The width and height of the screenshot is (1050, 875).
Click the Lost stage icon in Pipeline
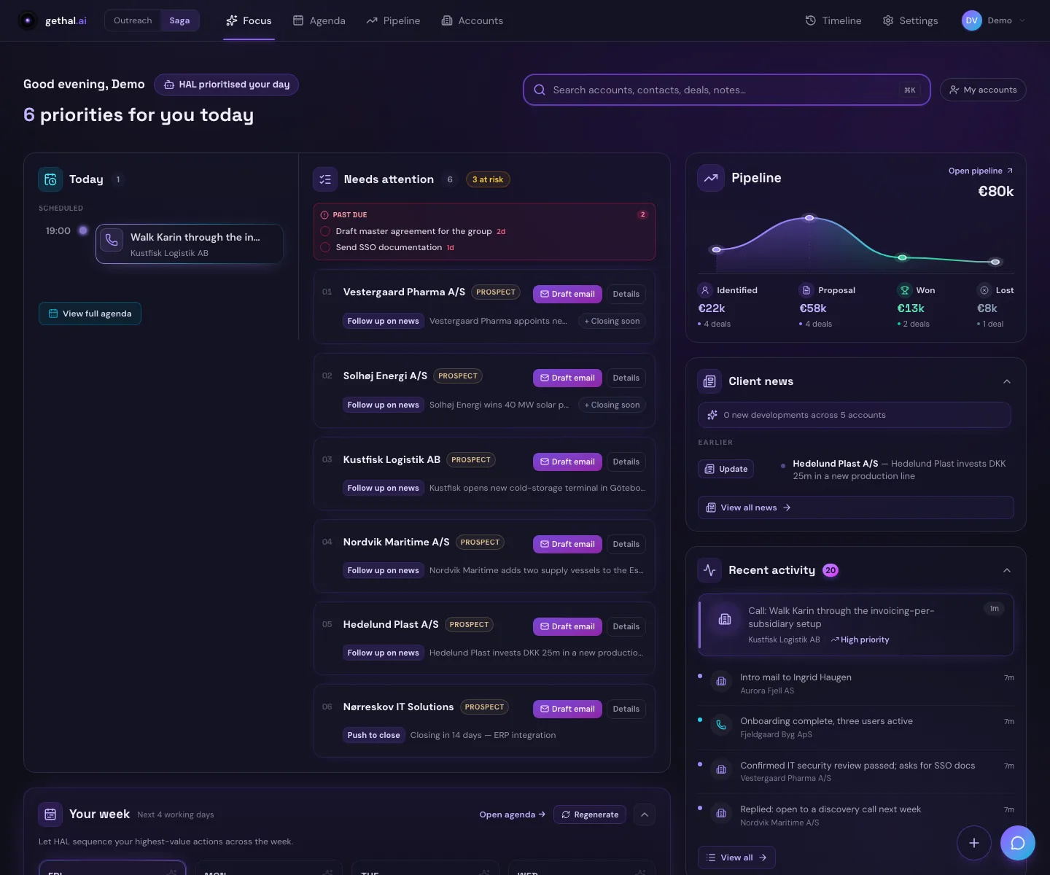point(984,290)
